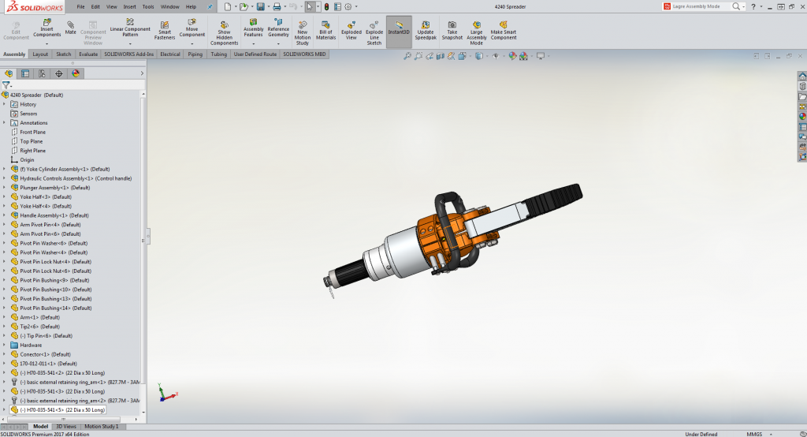The image size is (807, 437).
Task: Open the DimXpertManager tab
Action: click(x=58, y=73)
